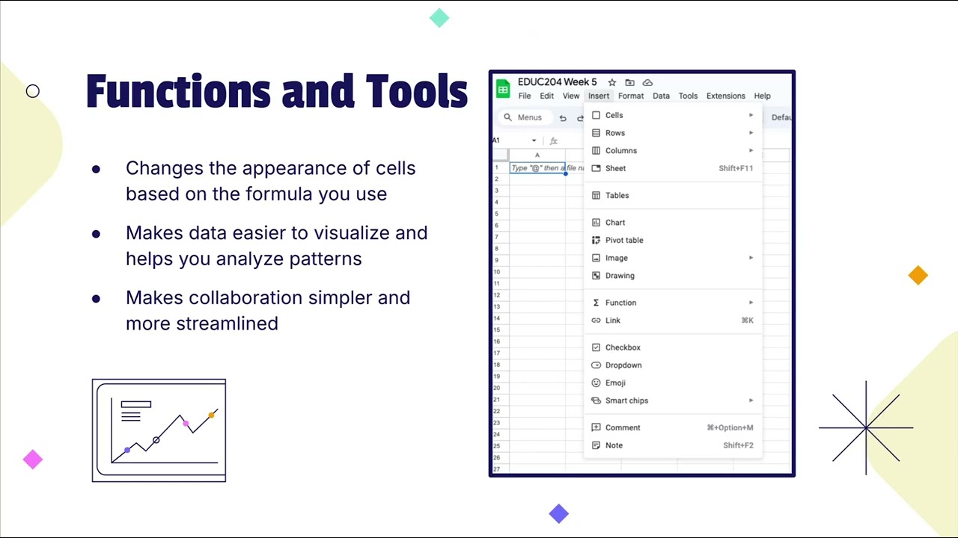Choose Tables in the Insert menu
958x538 pixels.
pos(673,195)
